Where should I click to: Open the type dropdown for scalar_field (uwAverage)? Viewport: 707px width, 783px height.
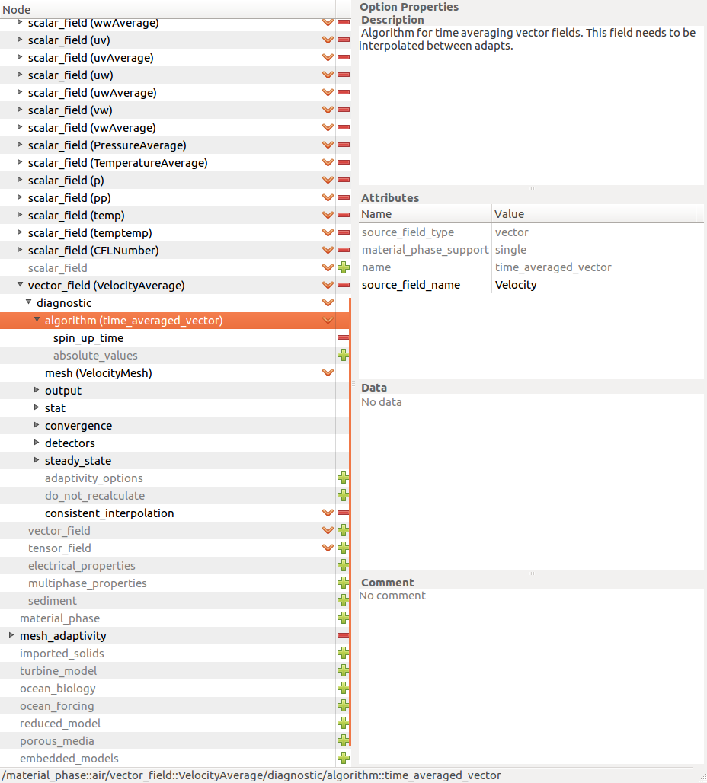click(x=328, y=92)
